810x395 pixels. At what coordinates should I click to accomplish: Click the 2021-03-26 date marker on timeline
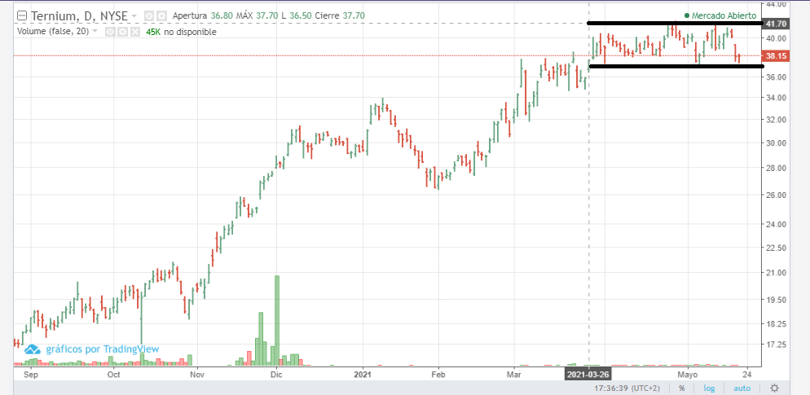tap(588, 374)
